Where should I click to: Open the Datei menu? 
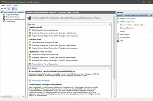click(x=3, y=6)
